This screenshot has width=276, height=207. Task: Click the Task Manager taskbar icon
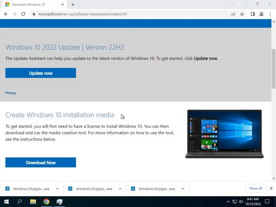(x=60, y=202)
